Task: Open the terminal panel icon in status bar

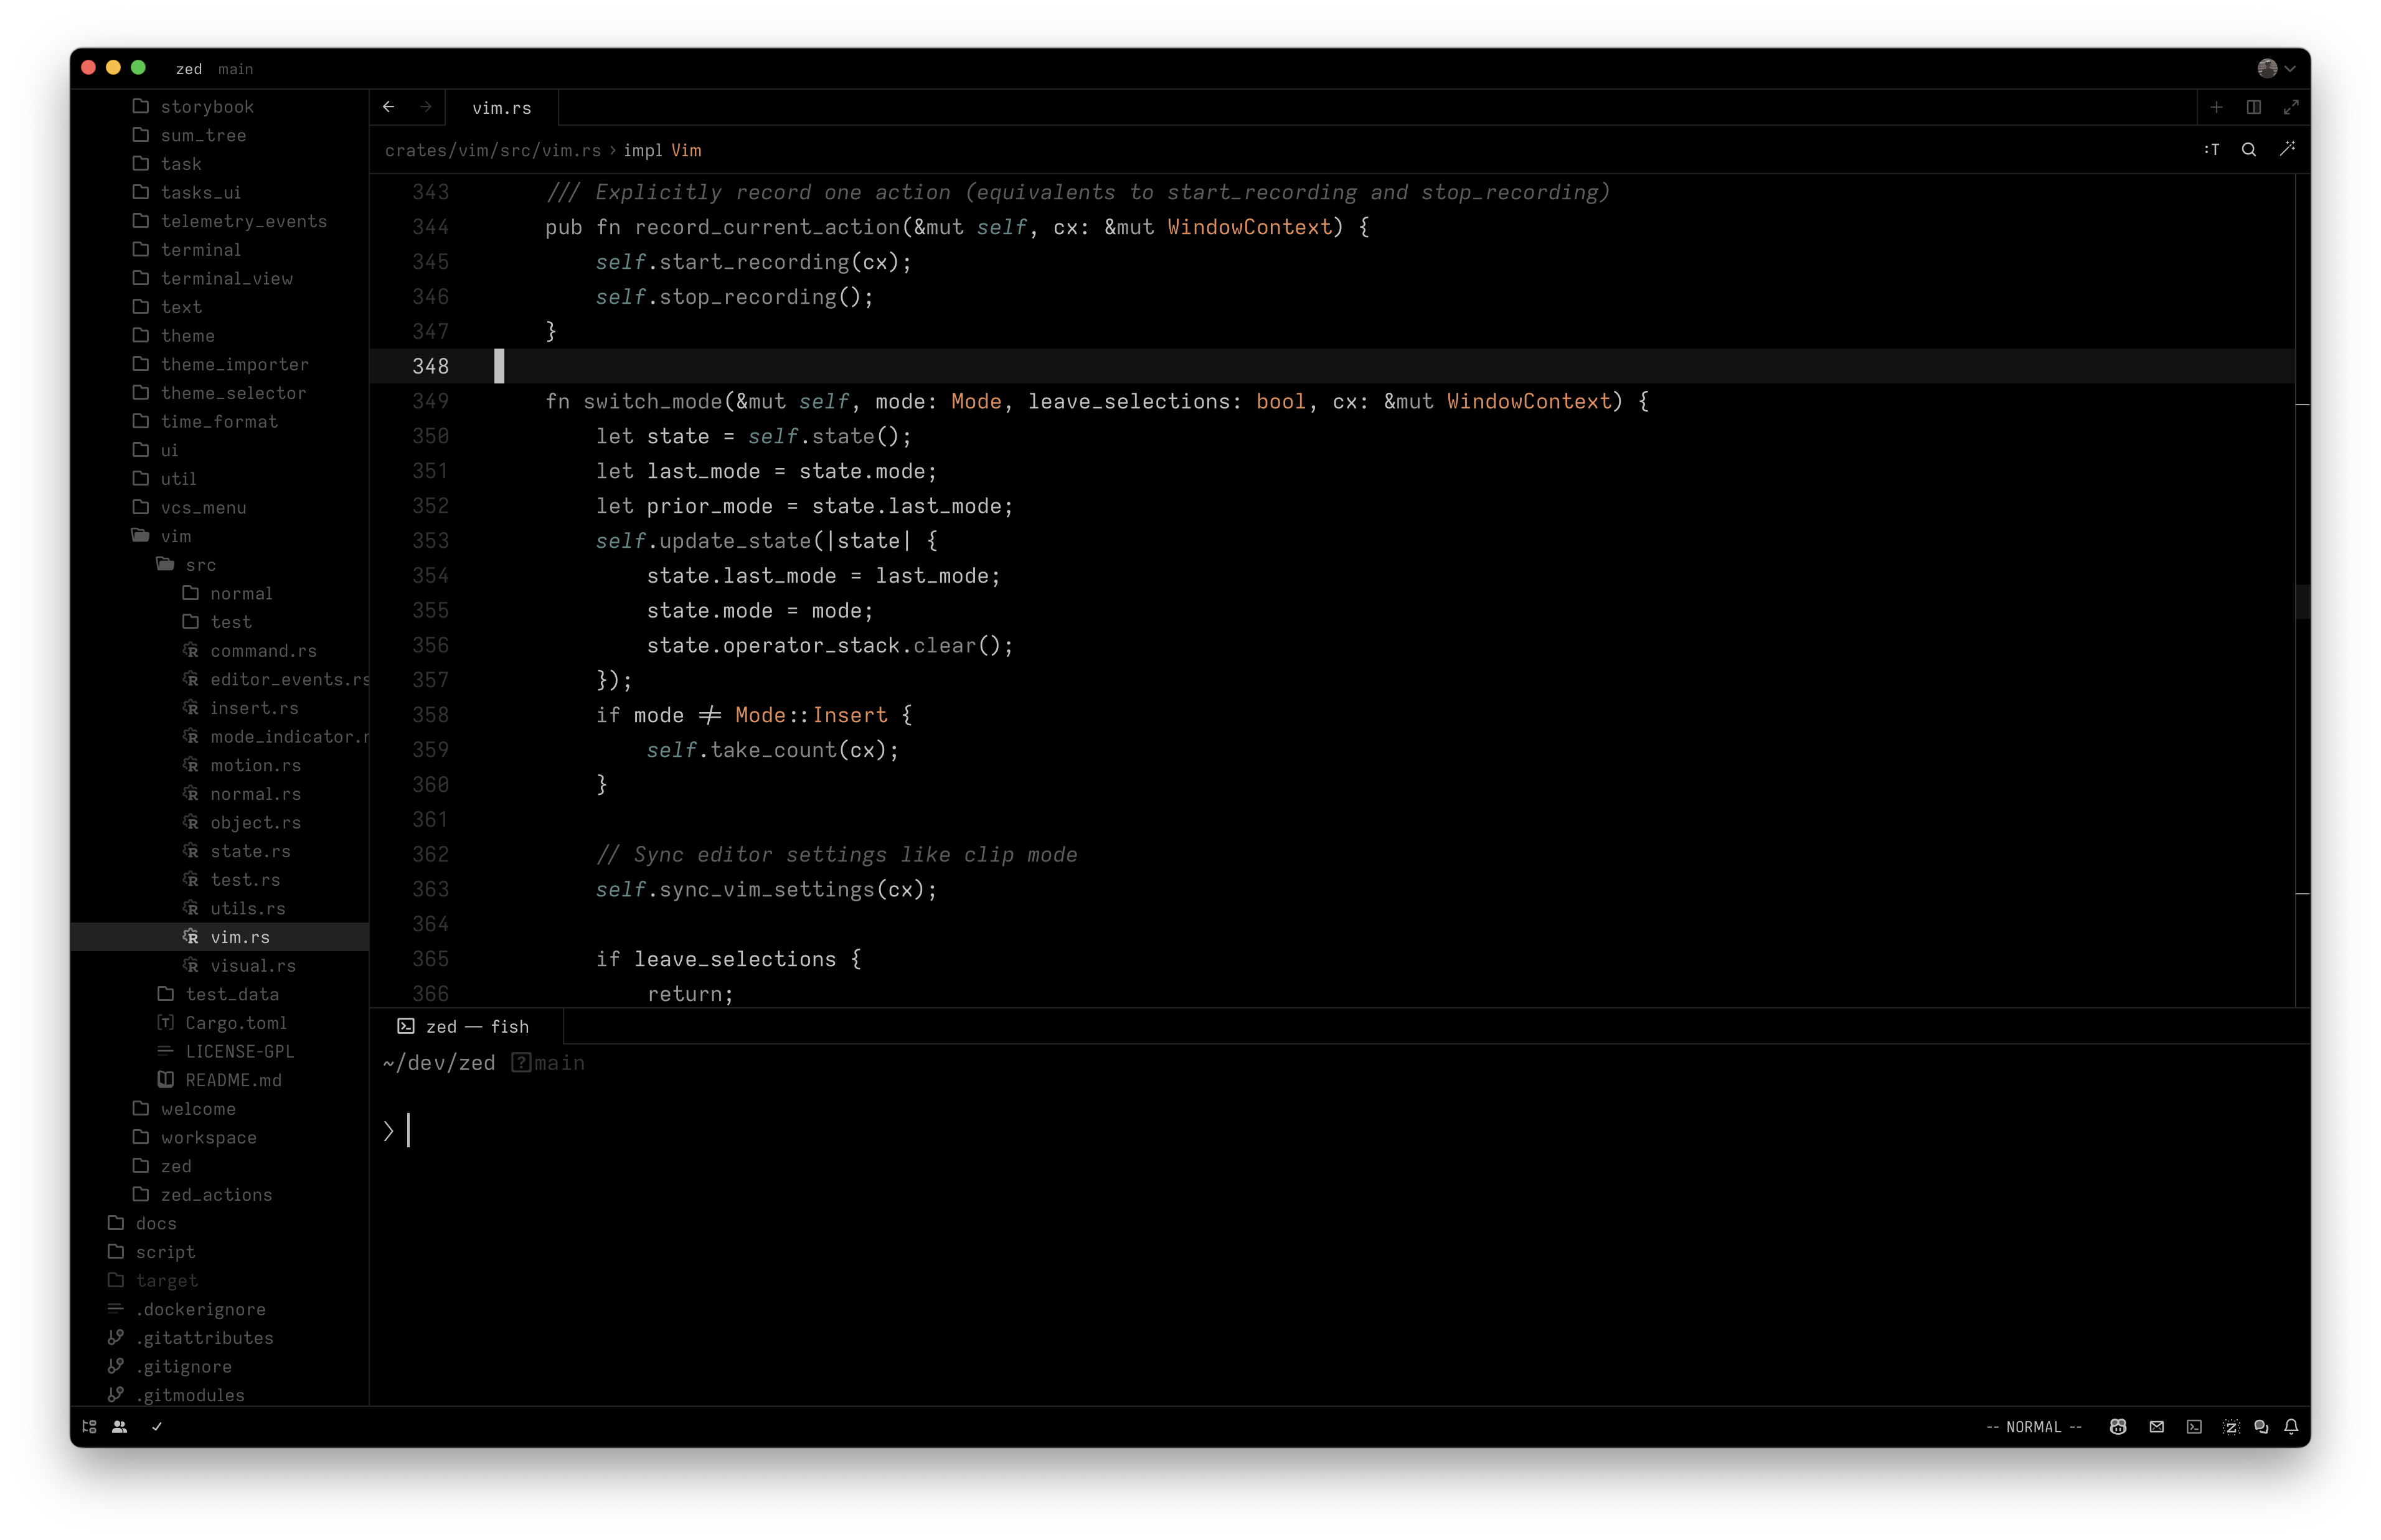Action: click(x=2195, y=1427)
